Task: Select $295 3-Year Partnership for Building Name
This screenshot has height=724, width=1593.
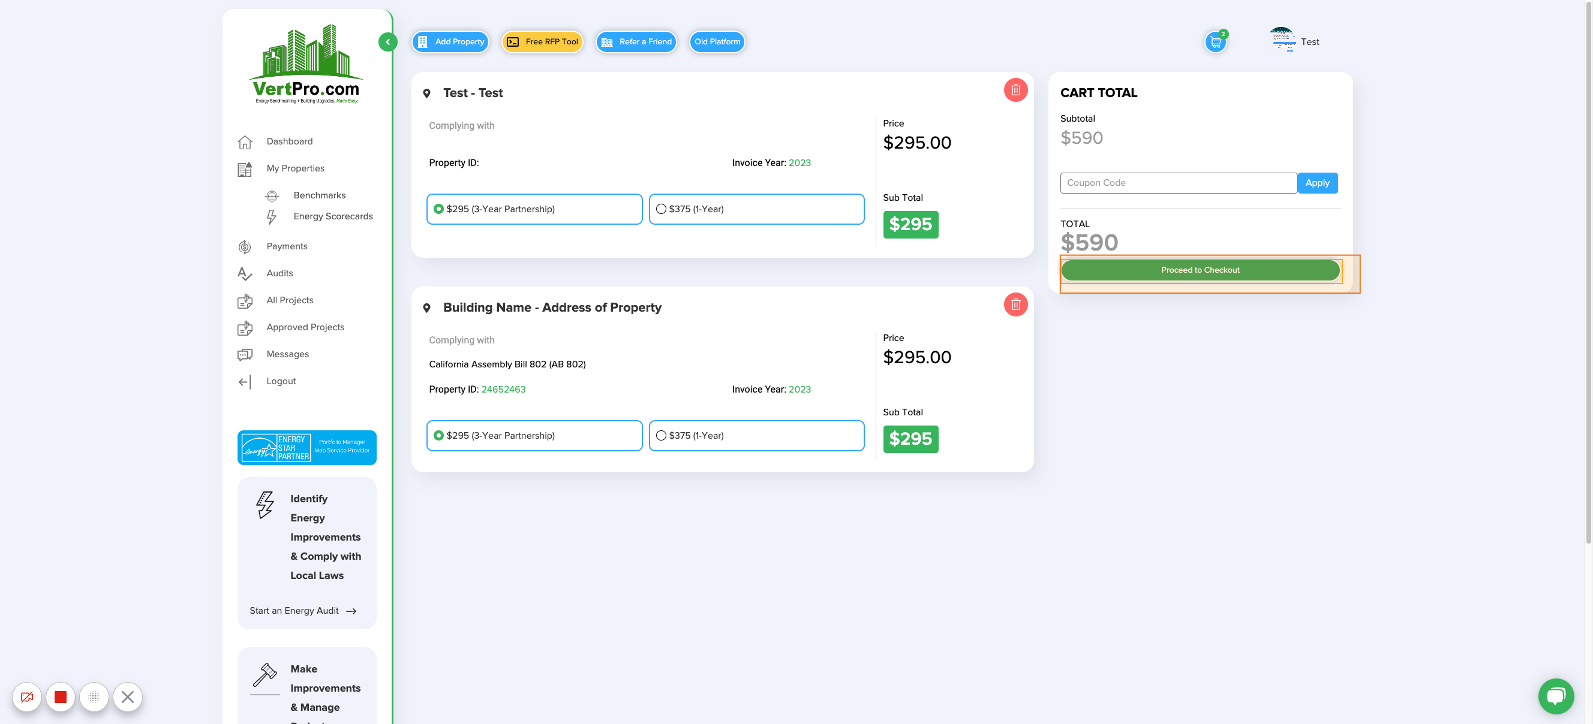Action: (x=534, y=436)
